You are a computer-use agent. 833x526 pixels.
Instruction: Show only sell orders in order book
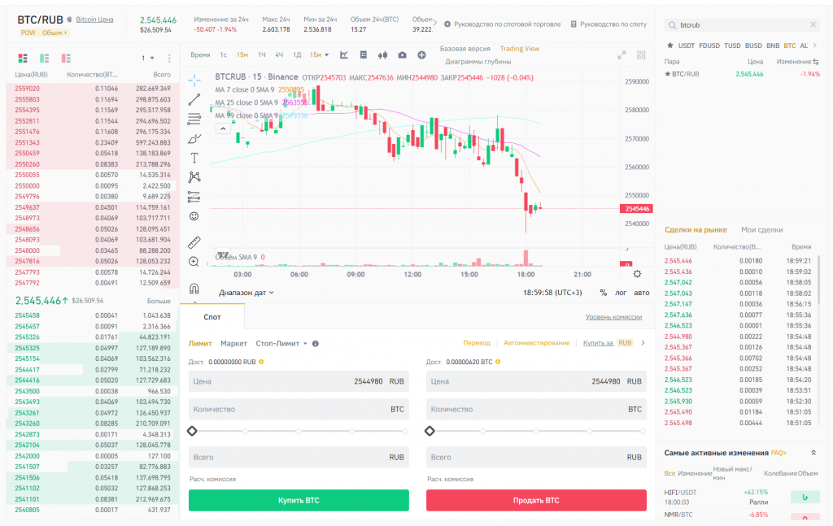coord(66,58)
